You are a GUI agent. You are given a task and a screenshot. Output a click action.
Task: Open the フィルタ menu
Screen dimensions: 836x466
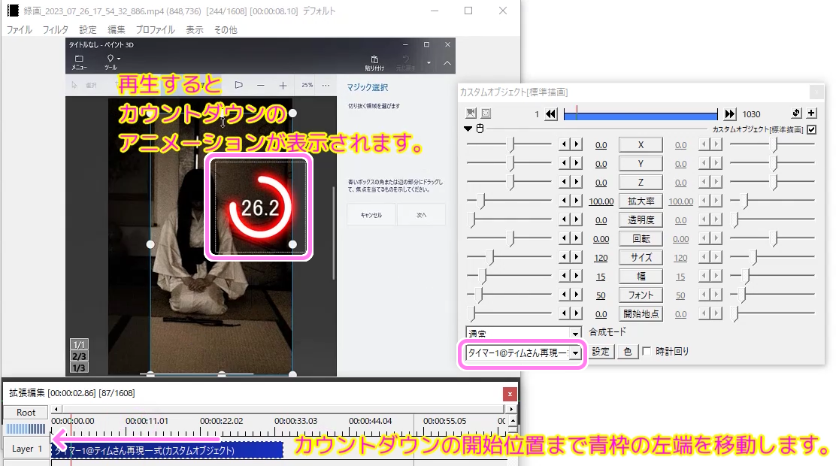(55, 30)
